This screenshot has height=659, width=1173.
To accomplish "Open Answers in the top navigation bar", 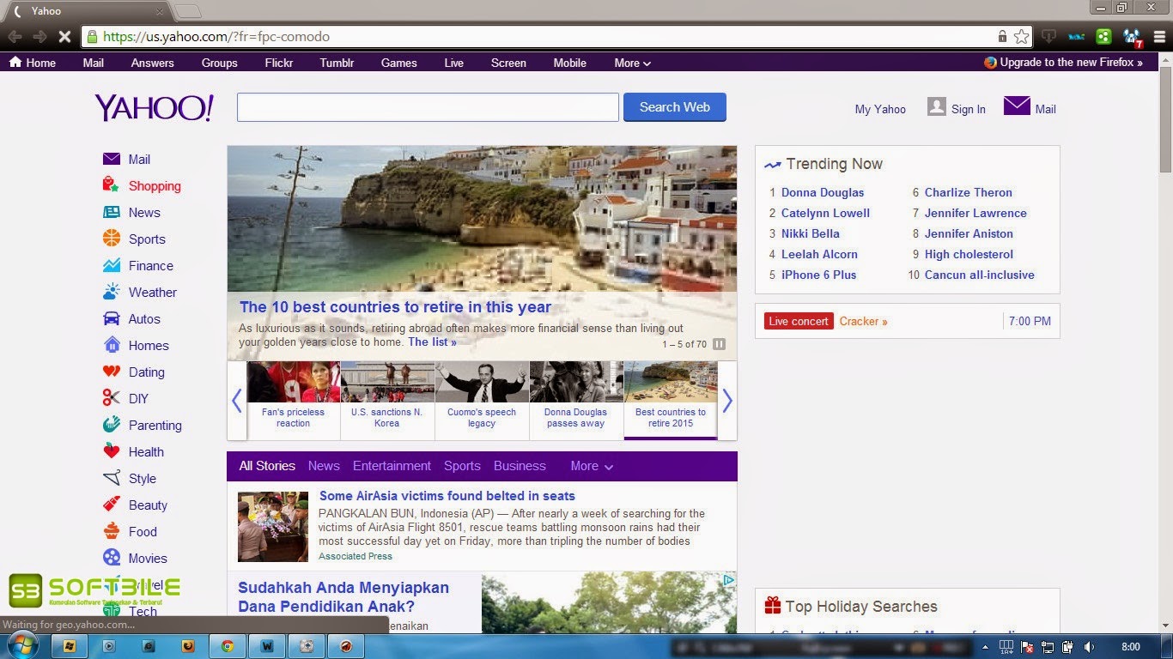I will tap(152, 63).
